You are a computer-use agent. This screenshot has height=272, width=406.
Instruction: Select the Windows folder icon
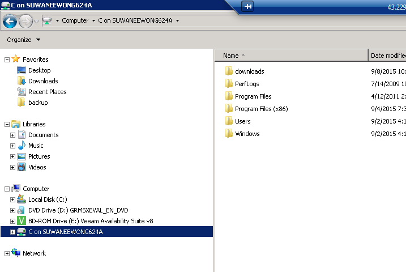click(x=229, y=134)
